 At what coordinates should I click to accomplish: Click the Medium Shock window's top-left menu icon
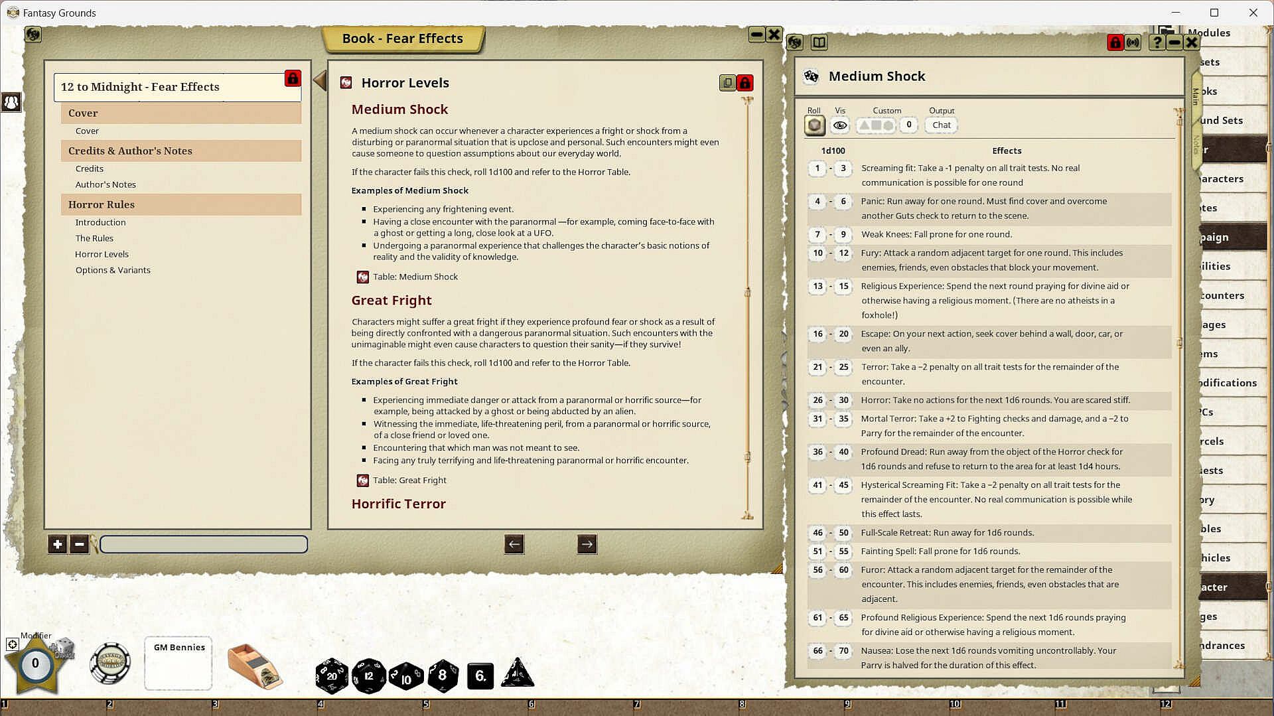click(x=795, y=43)
